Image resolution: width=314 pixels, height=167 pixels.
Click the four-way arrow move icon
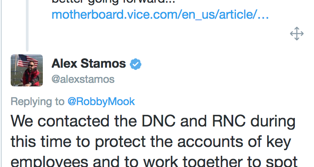[297, 33]
